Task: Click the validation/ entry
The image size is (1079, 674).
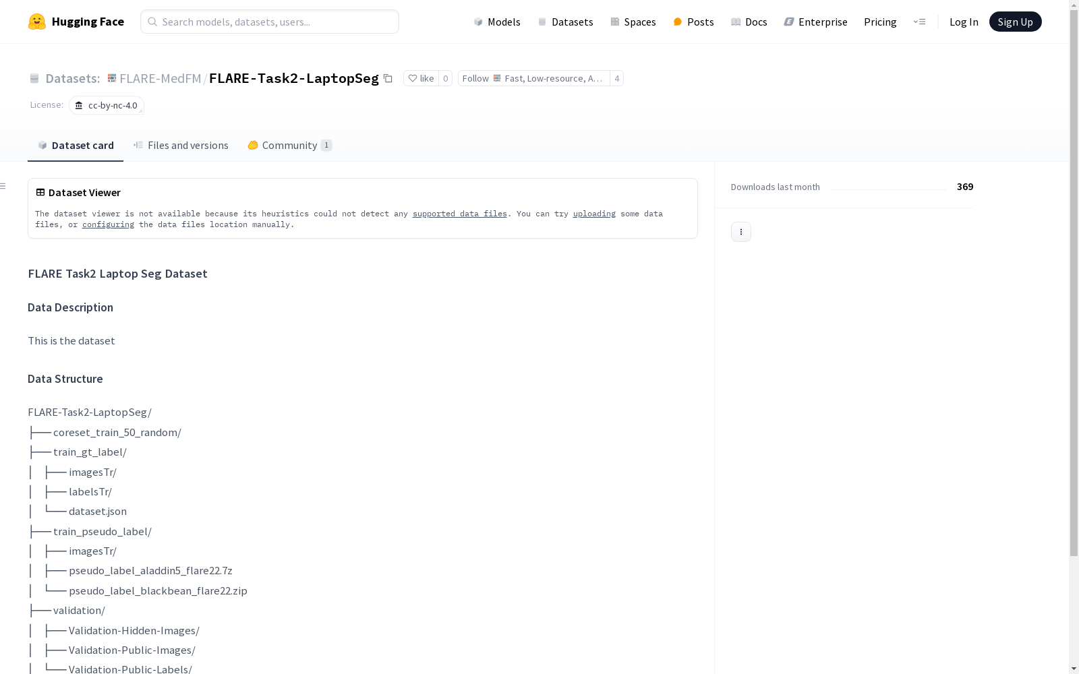Action: tap(79, 610)
